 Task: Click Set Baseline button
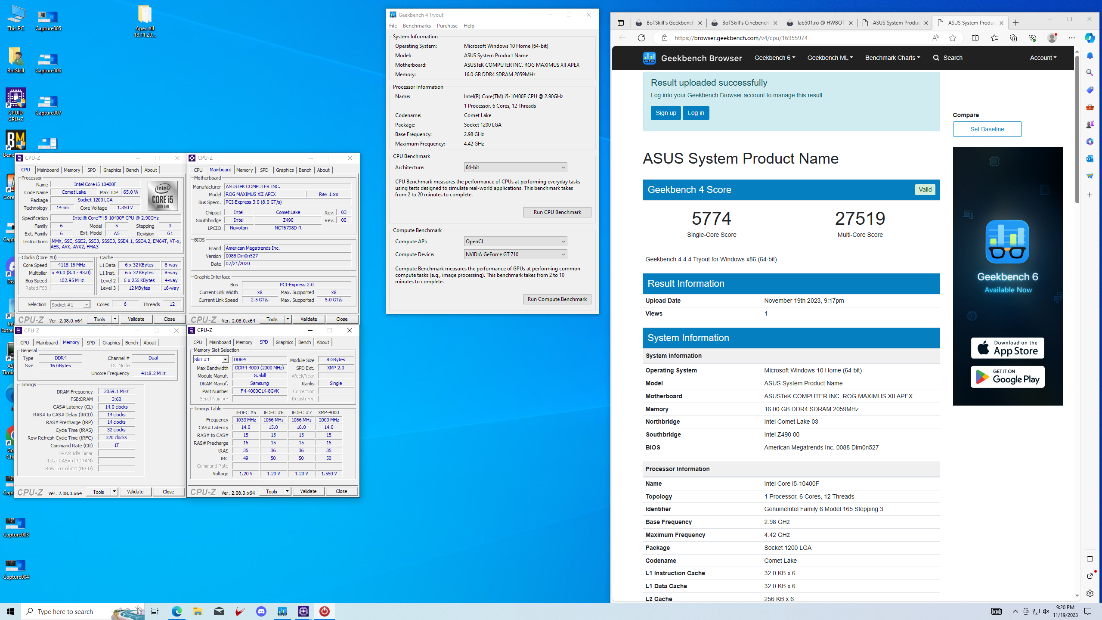coord(987,129)
